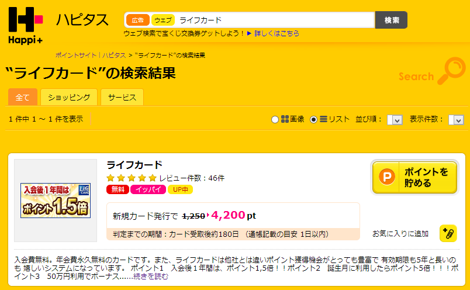Click the Happi+ logo icon
Image resolution: width=470 pixels, height=290 pixels.
26,26
